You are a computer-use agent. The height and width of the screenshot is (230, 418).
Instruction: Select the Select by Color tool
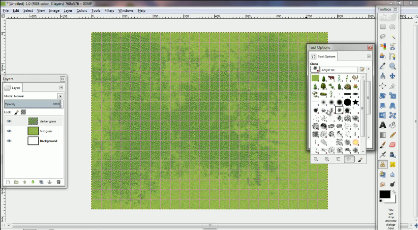383,47
